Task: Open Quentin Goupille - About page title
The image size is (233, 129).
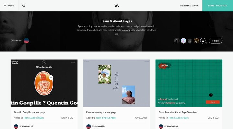Action: point(29,112)
